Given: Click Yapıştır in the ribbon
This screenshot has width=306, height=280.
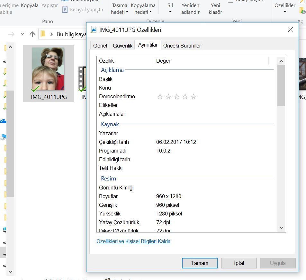Looking at the screenshot, I should click(50, 5).
